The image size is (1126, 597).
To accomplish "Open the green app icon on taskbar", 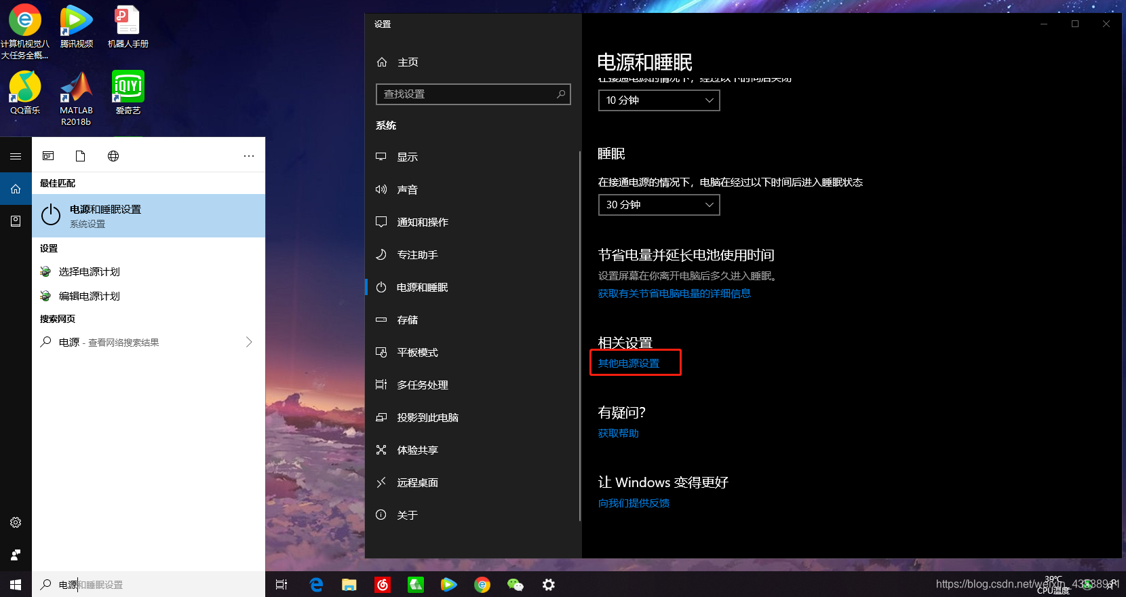I will click(416, 584).
